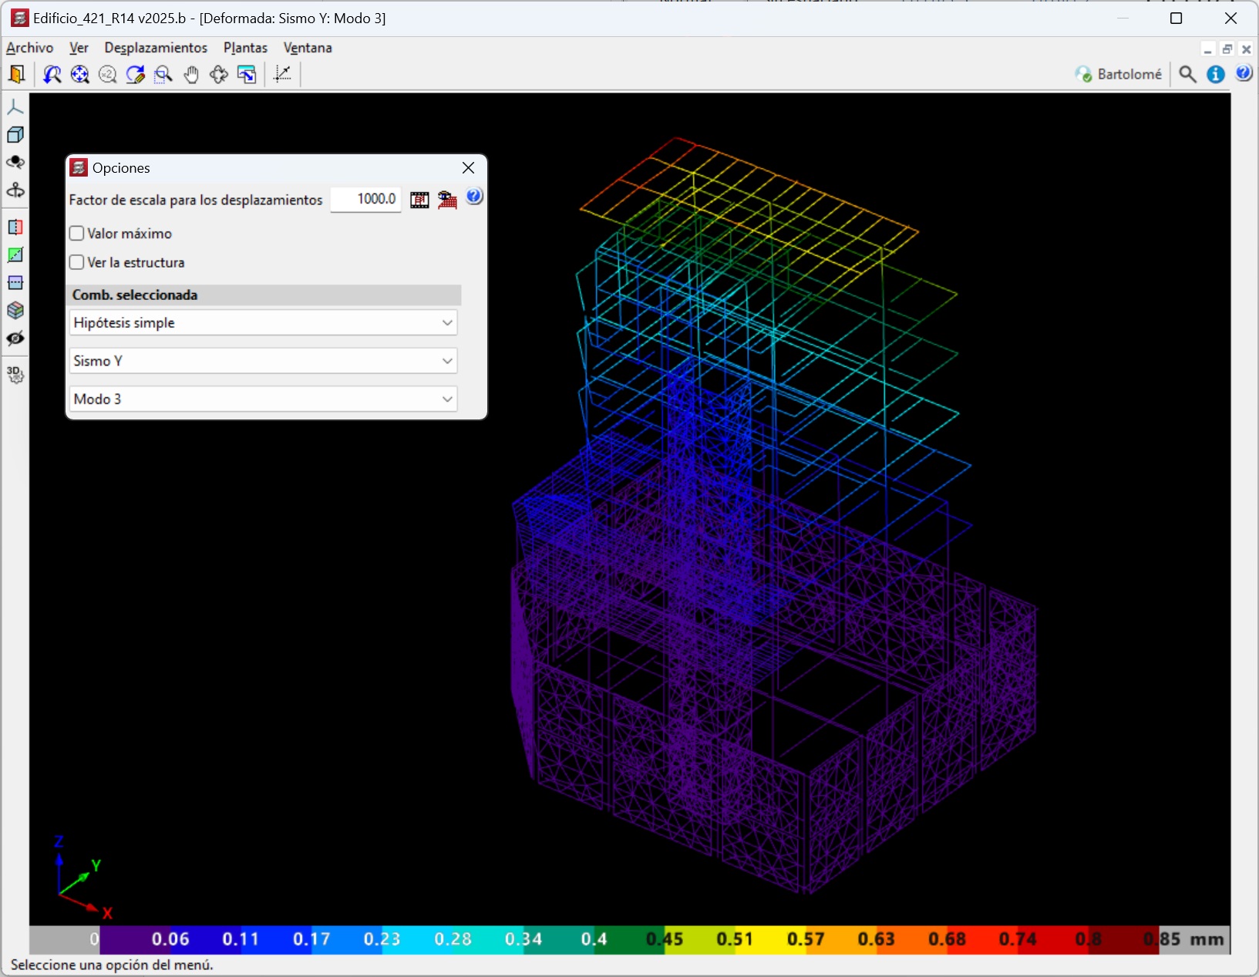Screen dimensions: 1259x977
Task: Click the 3D settings gear icon
Action: pyautogui.click(x=15, y=375)
